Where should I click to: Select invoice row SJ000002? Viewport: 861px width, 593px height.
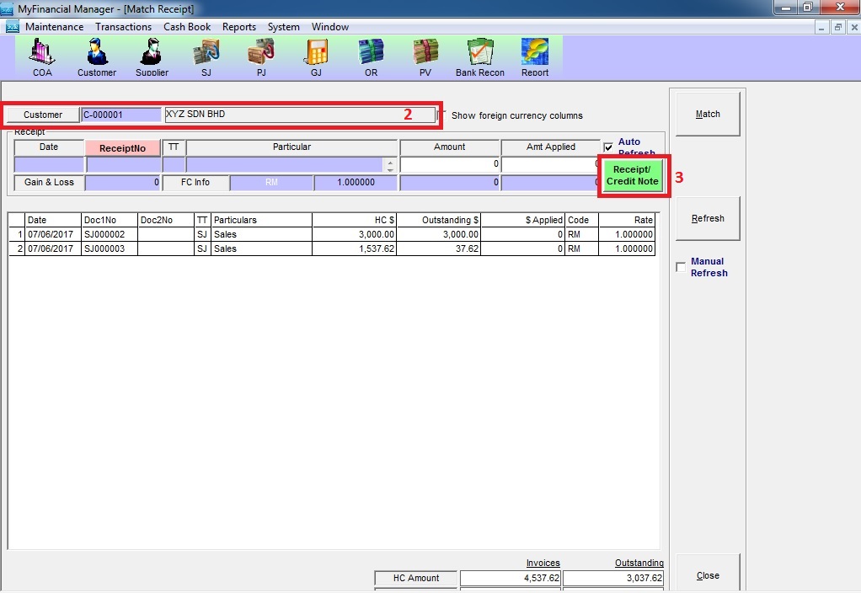[104, 234]
